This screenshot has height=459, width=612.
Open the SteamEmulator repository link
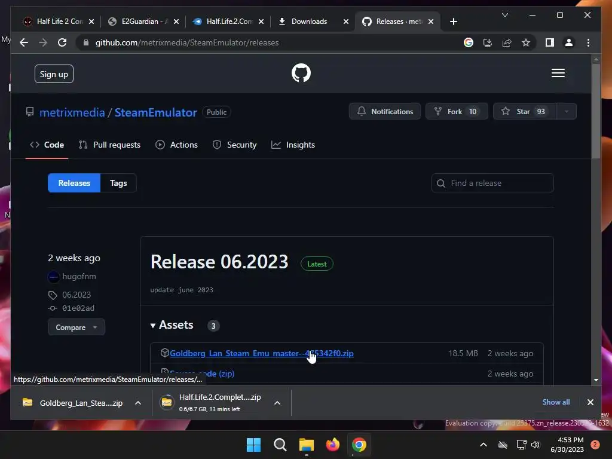pyautogui.click(x=155, y=112)
